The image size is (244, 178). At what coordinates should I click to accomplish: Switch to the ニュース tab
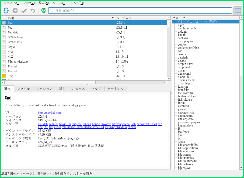(x=78, y=88)
